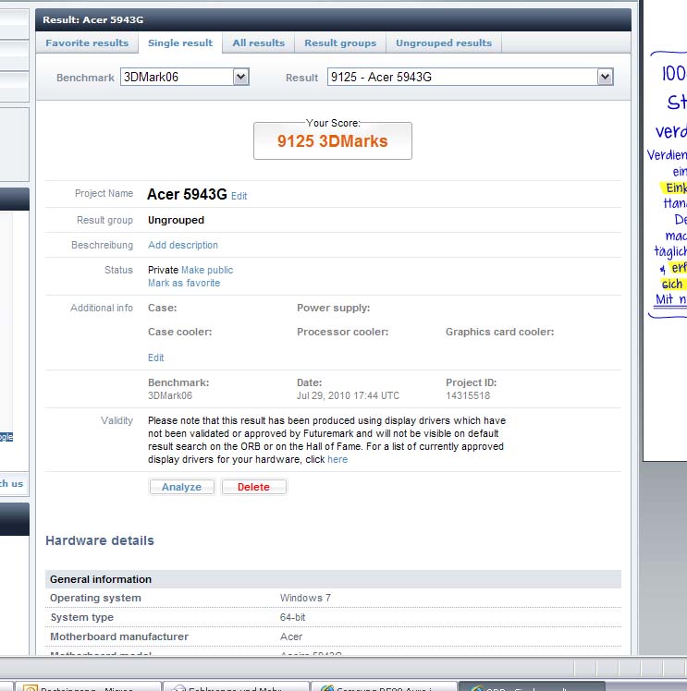Click the Motherboard manufacturer row label

click(119, 636)
